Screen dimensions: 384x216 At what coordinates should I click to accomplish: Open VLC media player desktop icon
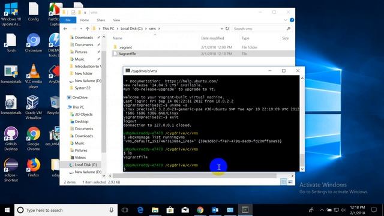pos(34,76)
